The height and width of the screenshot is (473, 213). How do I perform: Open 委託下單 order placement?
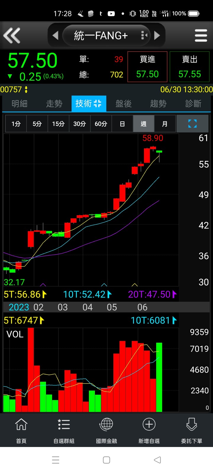tap(192, 430)
